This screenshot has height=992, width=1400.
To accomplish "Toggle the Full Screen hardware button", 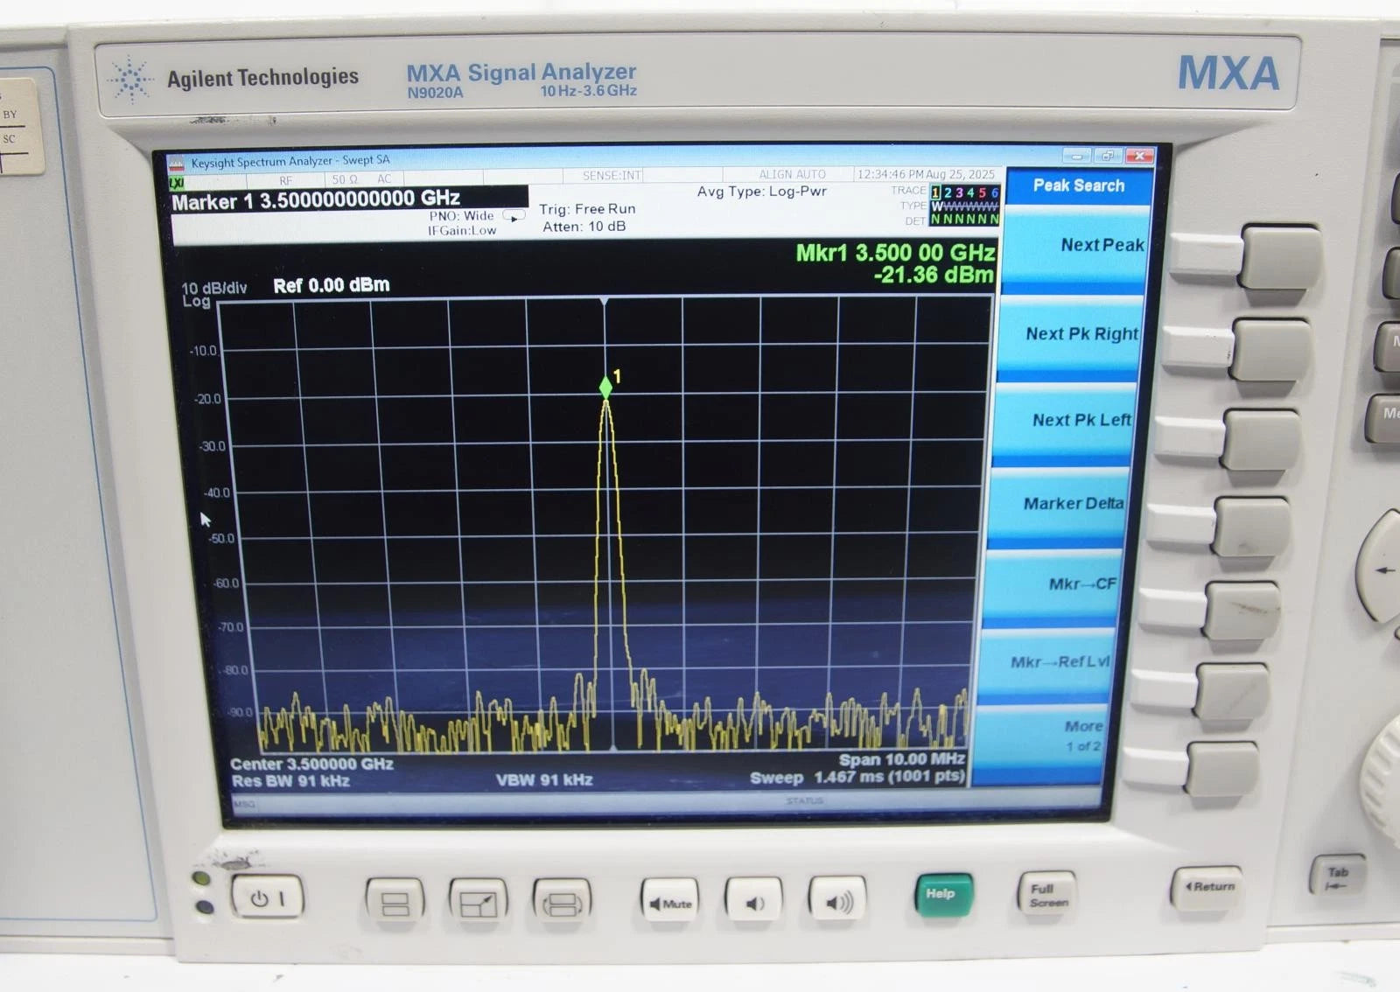I will point(1046,894).
